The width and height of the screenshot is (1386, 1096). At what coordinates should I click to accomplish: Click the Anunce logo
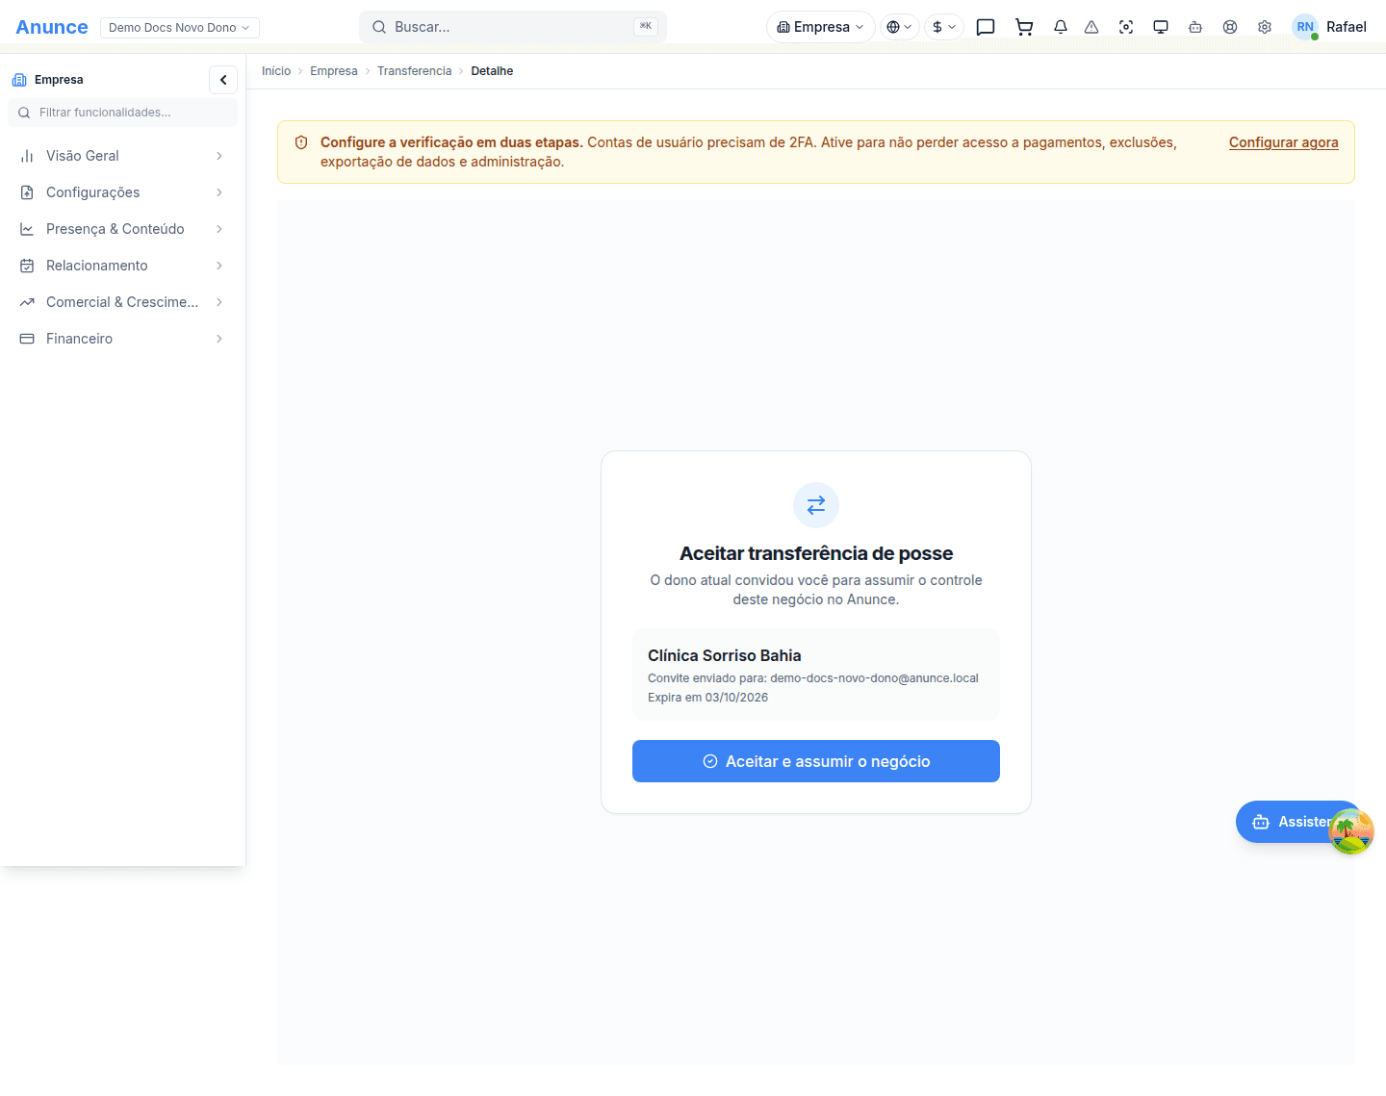(x=52, y=27)
